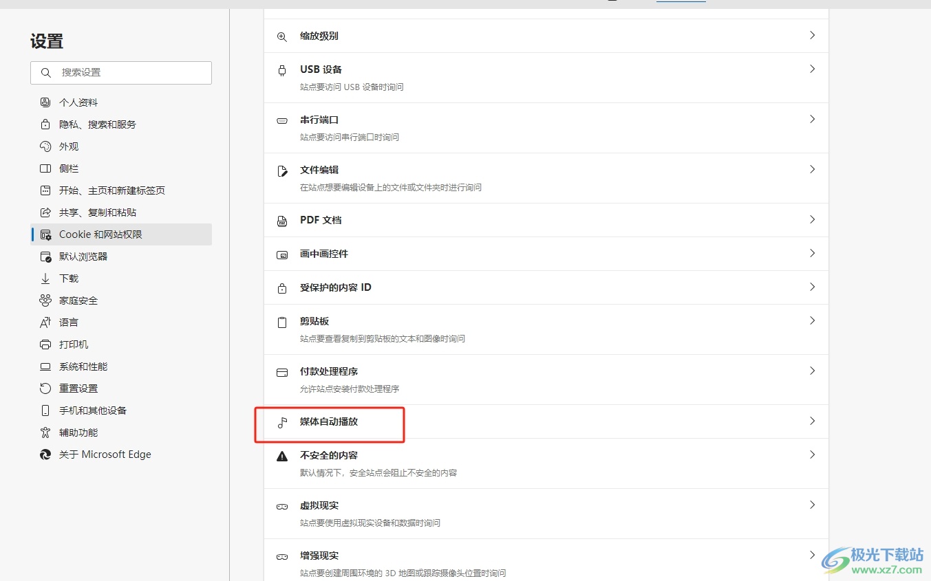Click the zoom magnifier icon beside 缩放级别
931x581 pixels.
click(282, 36)
